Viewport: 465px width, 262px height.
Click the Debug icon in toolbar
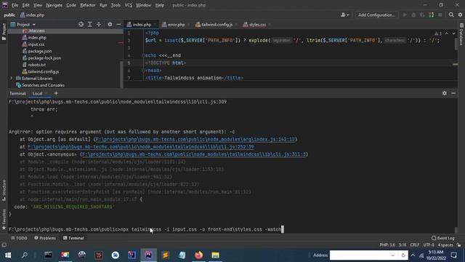coord(413,15)
